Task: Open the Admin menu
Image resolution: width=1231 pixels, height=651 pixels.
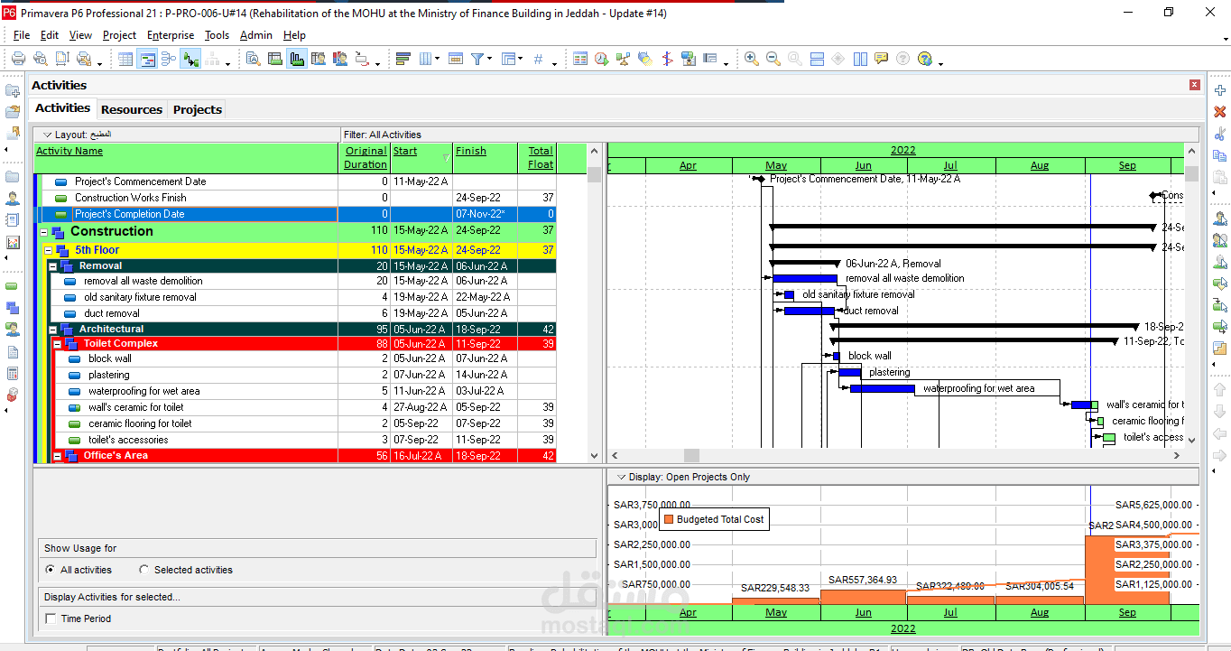Action: pos(256,35)
